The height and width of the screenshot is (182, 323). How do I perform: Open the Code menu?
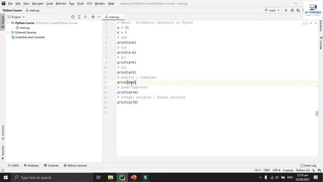(49, 4)
